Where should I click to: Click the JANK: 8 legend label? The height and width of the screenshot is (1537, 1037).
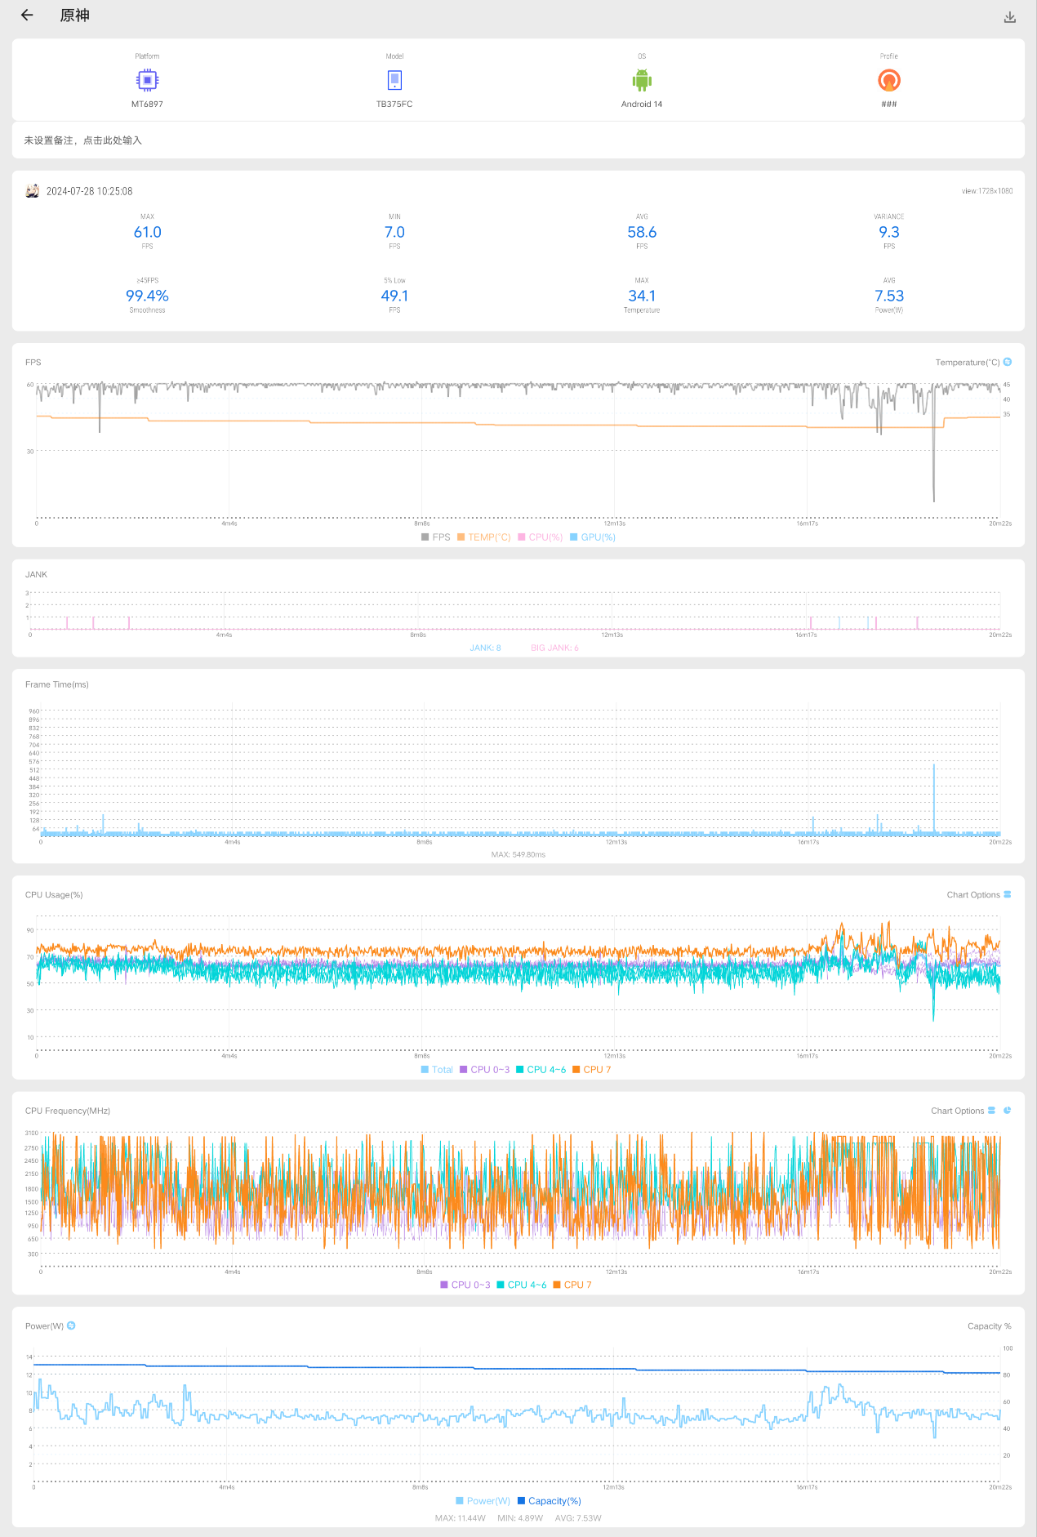pyautogui.click(x=485, y=648)
